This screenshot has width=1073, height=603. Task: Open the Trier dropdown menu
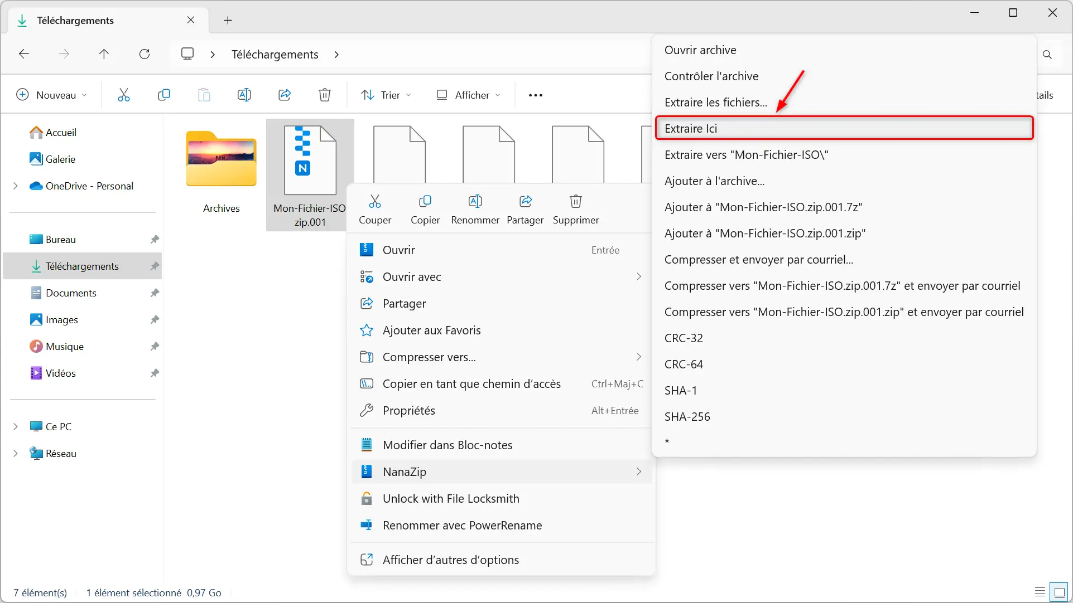388,94
